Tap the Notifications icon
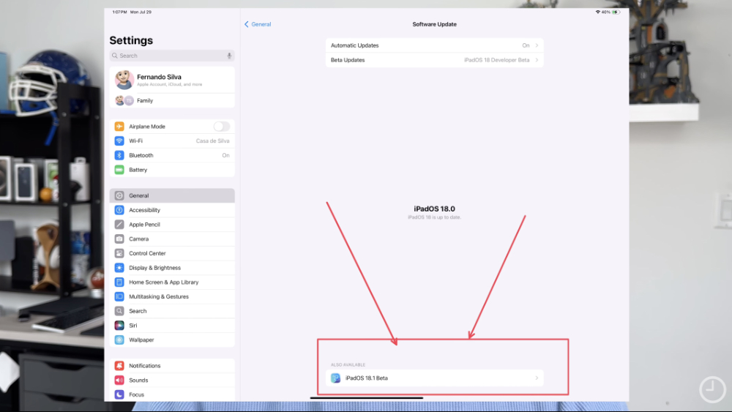732x412 pixels. 119,366
